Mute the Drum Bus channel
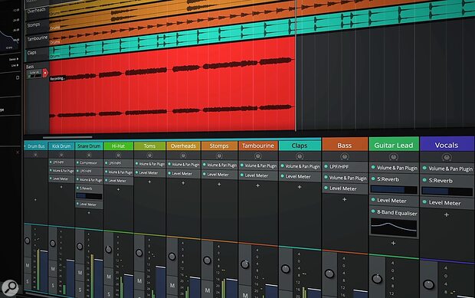 (x=28, y=266)
